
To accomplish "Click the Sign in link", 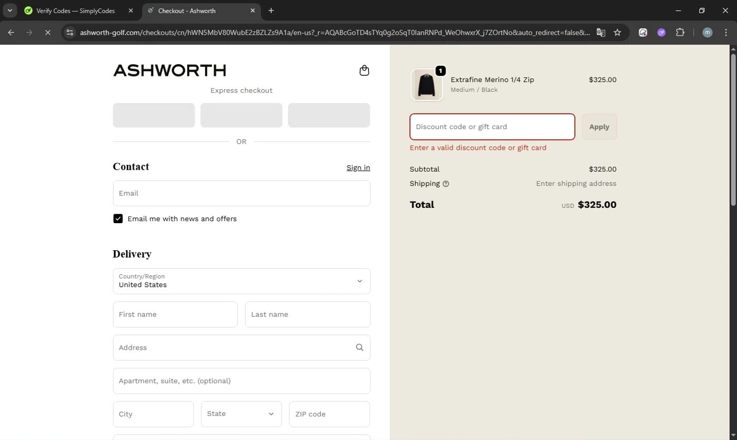I will tap(358, 168).
